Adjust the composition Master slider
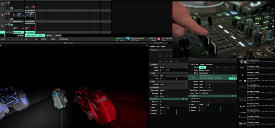 pyautogui.click(x=177, y=67)
